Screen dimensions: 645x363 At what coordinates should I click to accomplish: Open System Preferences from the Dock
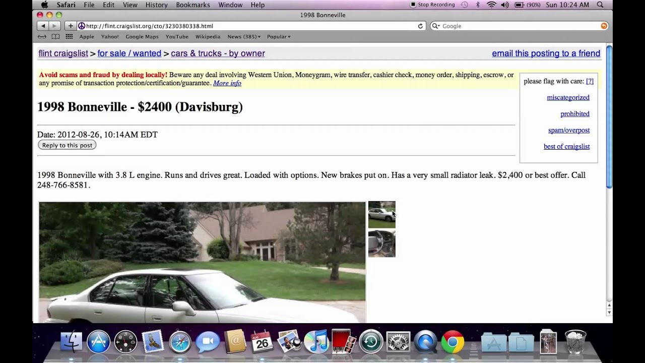[398, 342]
